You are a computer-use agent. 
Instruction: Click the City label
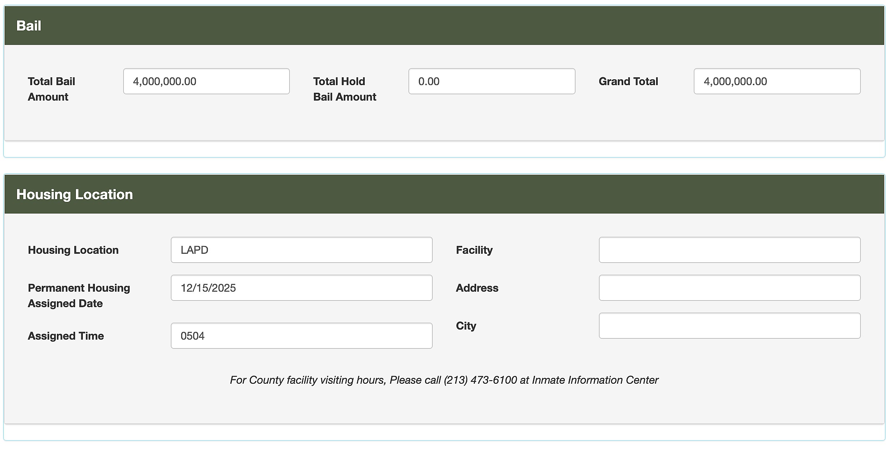(x=465, y=326)
